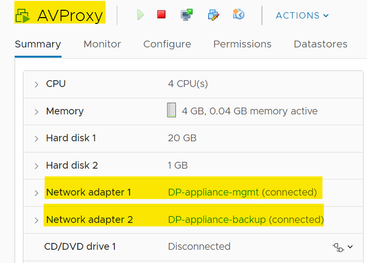
Task: Expand the Hard disk 1 row
Action: point(37,139)
